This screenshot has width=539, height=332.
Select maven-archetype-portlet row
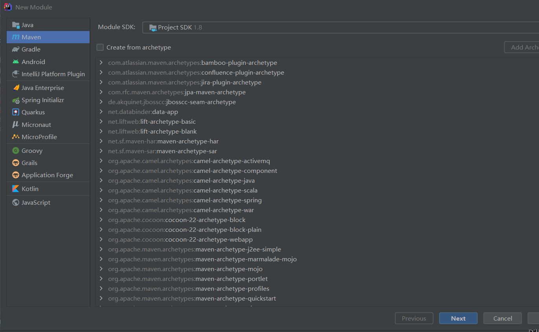[x=317, y=279]
